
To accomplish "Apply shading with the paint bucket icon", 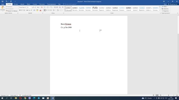I will (58, 10).
